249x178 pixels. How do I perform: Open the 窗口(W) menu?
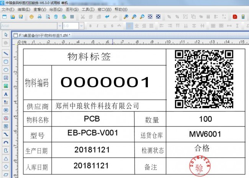tap(105, 9)
